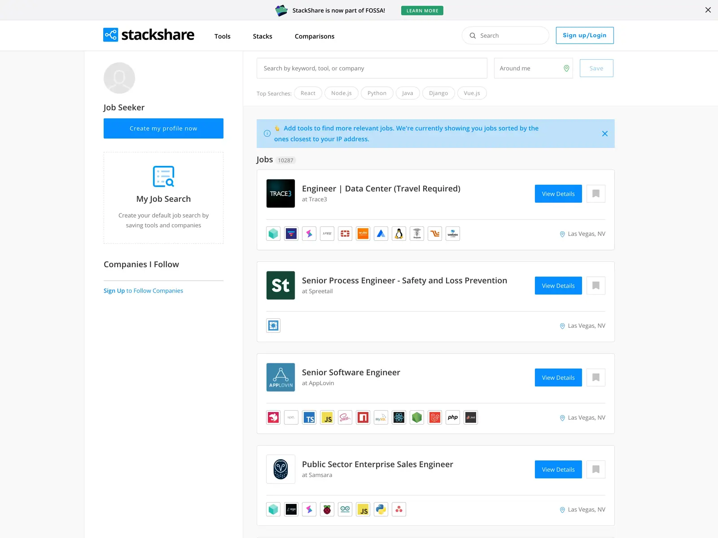Click the MySQL icon in AppLovin job
This screenshot has width=718, height=538.
click(381, 417)
